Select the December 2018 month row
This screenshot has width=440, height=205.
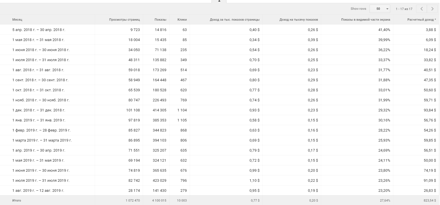pos(39,110)
